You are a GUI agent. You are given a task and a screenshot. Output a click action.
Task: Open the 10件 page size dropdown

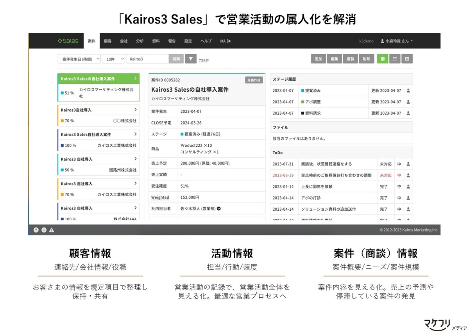[113, 59]
